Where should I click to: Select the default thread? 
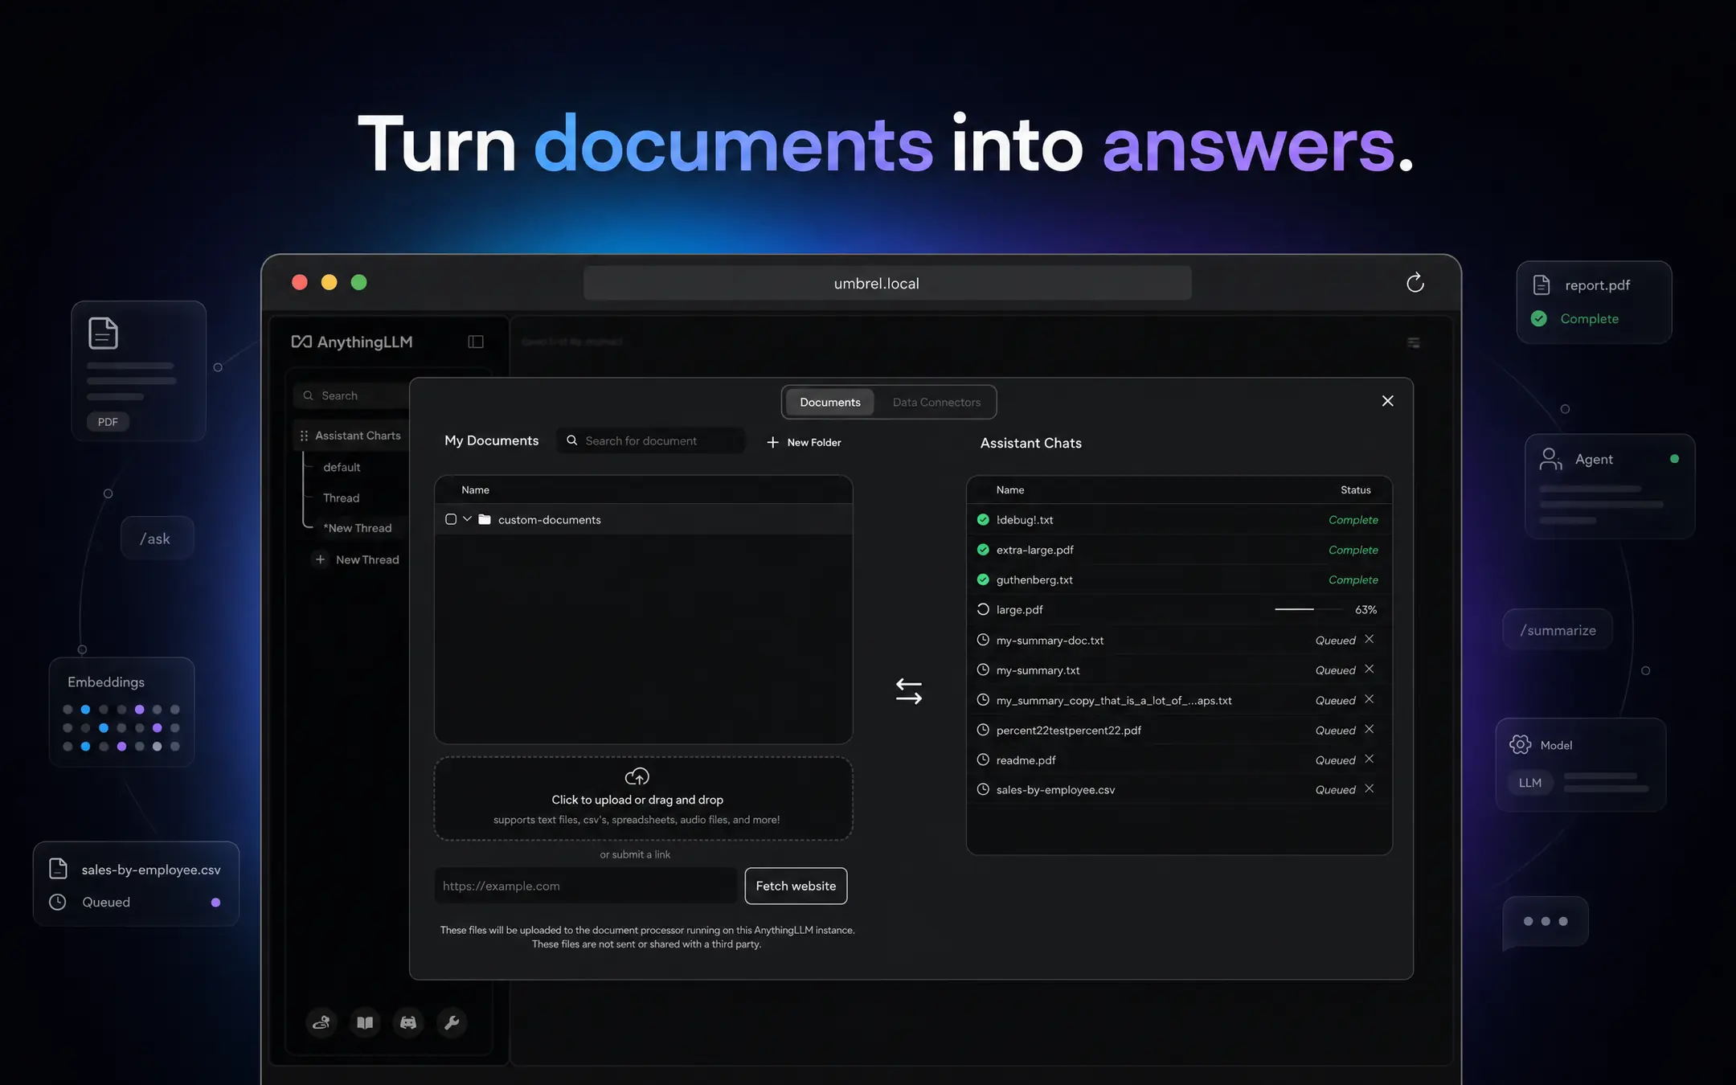pyautogui.click(x=342, y=467)
